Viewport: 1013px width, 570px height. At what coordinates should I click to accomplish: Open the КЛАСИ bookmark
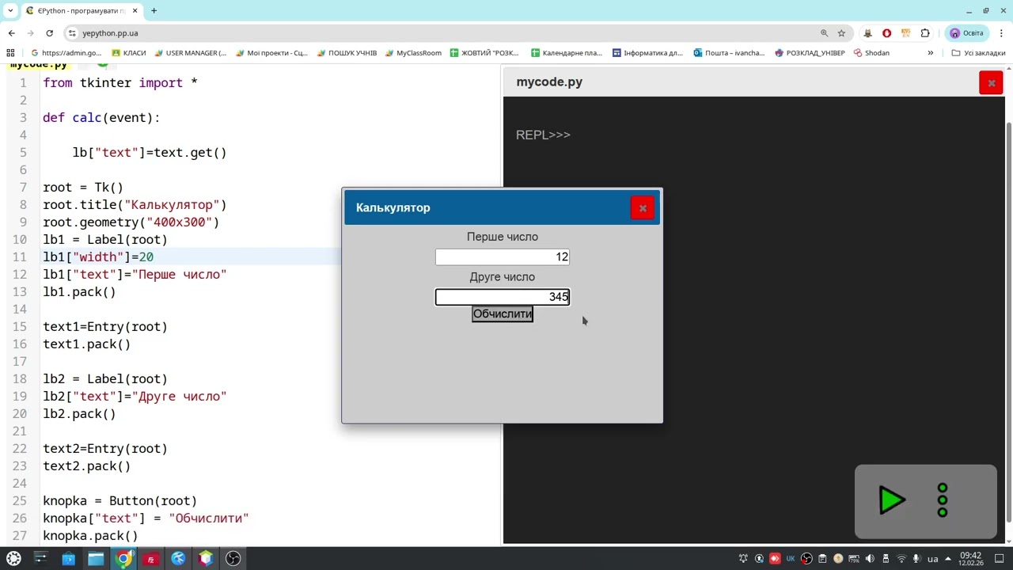coord(129,53)
